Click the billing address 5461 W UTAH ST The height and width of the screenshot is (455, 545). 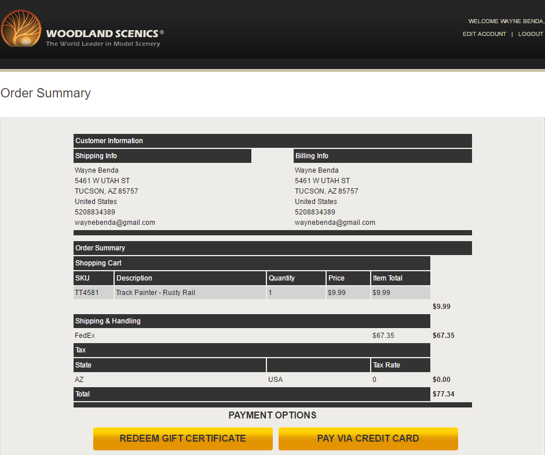click(322, 180)
